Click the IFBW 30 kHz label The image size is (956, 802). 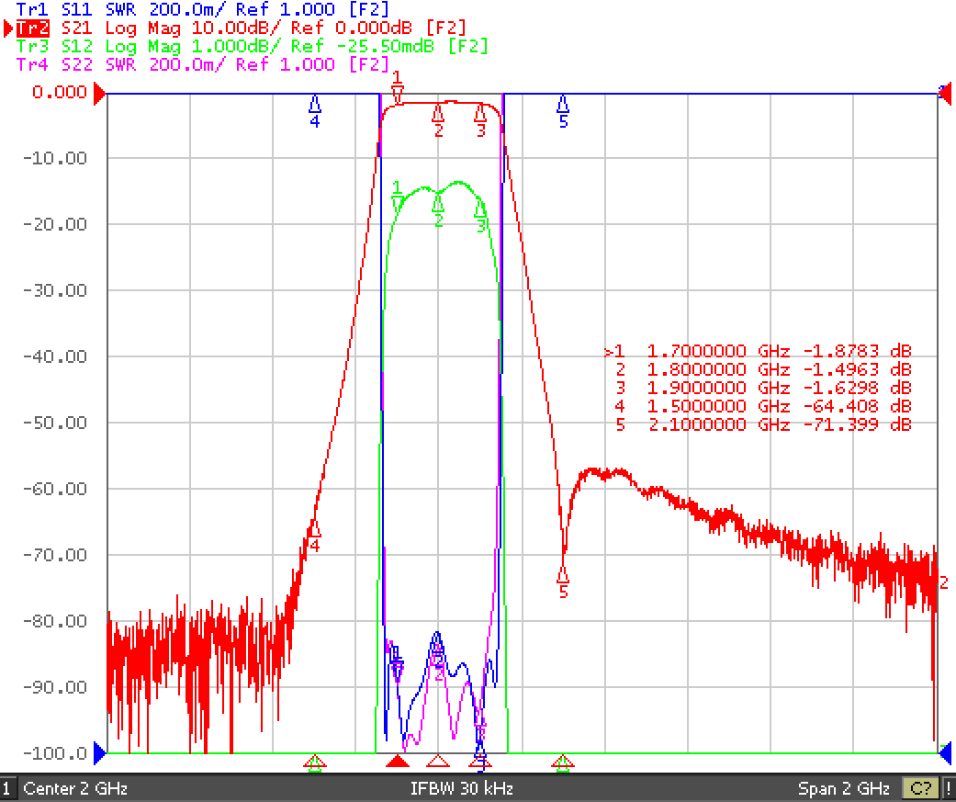click(x=462, y=788)
